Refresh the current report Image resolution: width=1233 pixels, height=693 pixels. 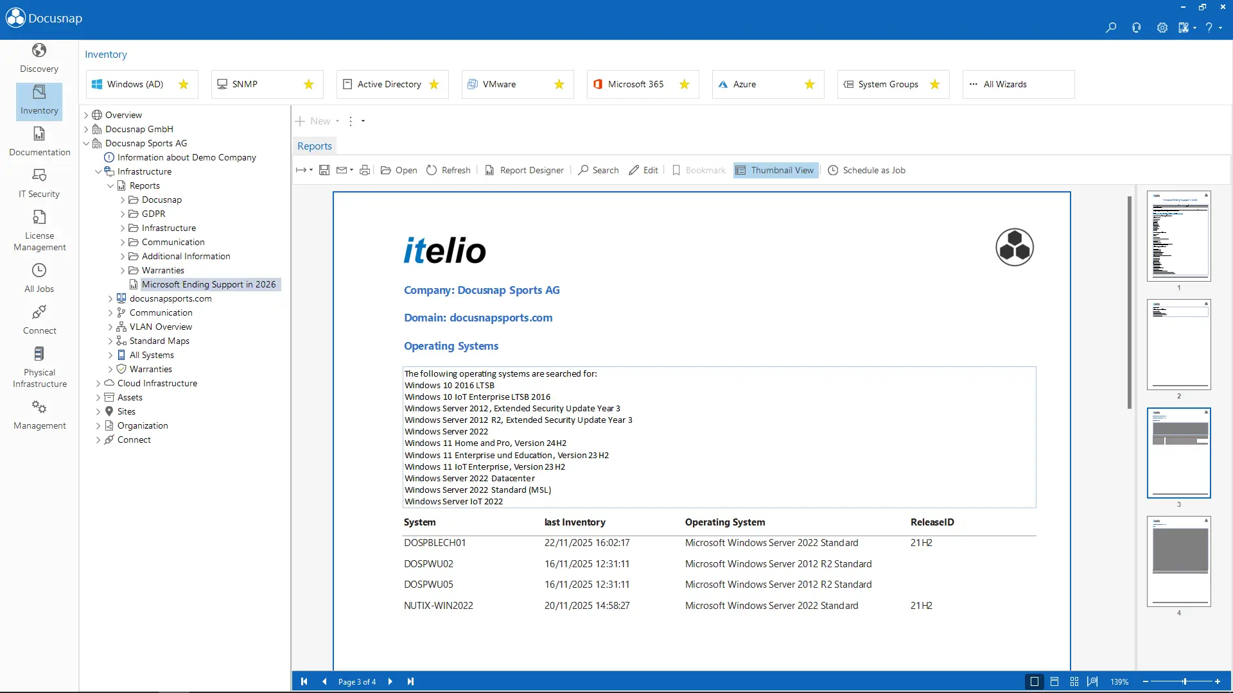pyautogui.click(x=448, y=170)
